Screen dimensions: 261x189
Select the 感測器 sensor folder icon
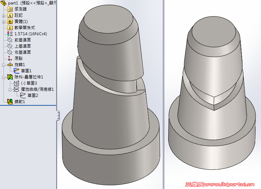click(x=10, y=9)
